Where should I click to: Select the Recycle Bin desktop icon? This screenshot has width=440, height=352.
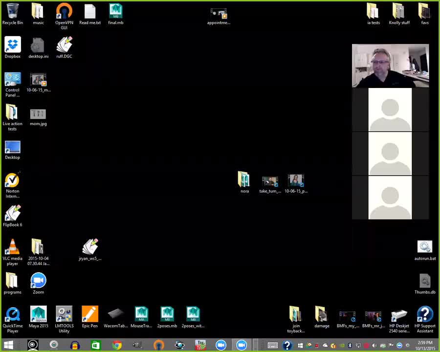tap(12, 14)
